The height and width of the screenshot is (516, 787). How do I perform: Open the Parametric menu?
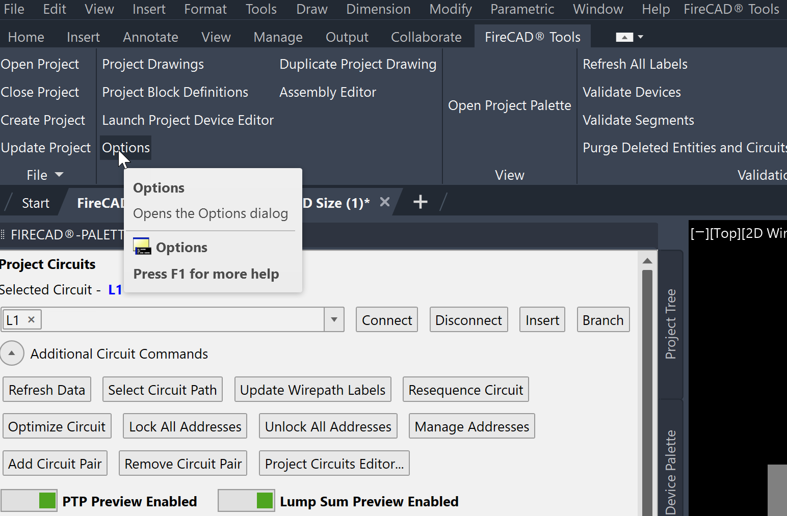tap(522, 9)
